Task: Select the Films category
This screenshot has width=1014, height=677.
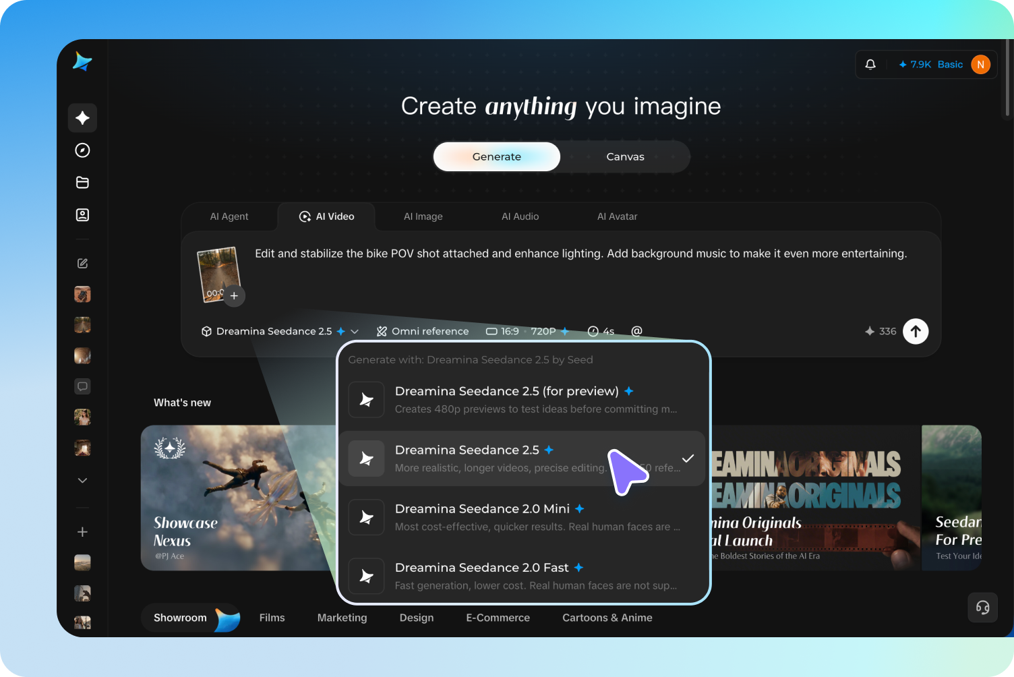Action: click(272, 618)
